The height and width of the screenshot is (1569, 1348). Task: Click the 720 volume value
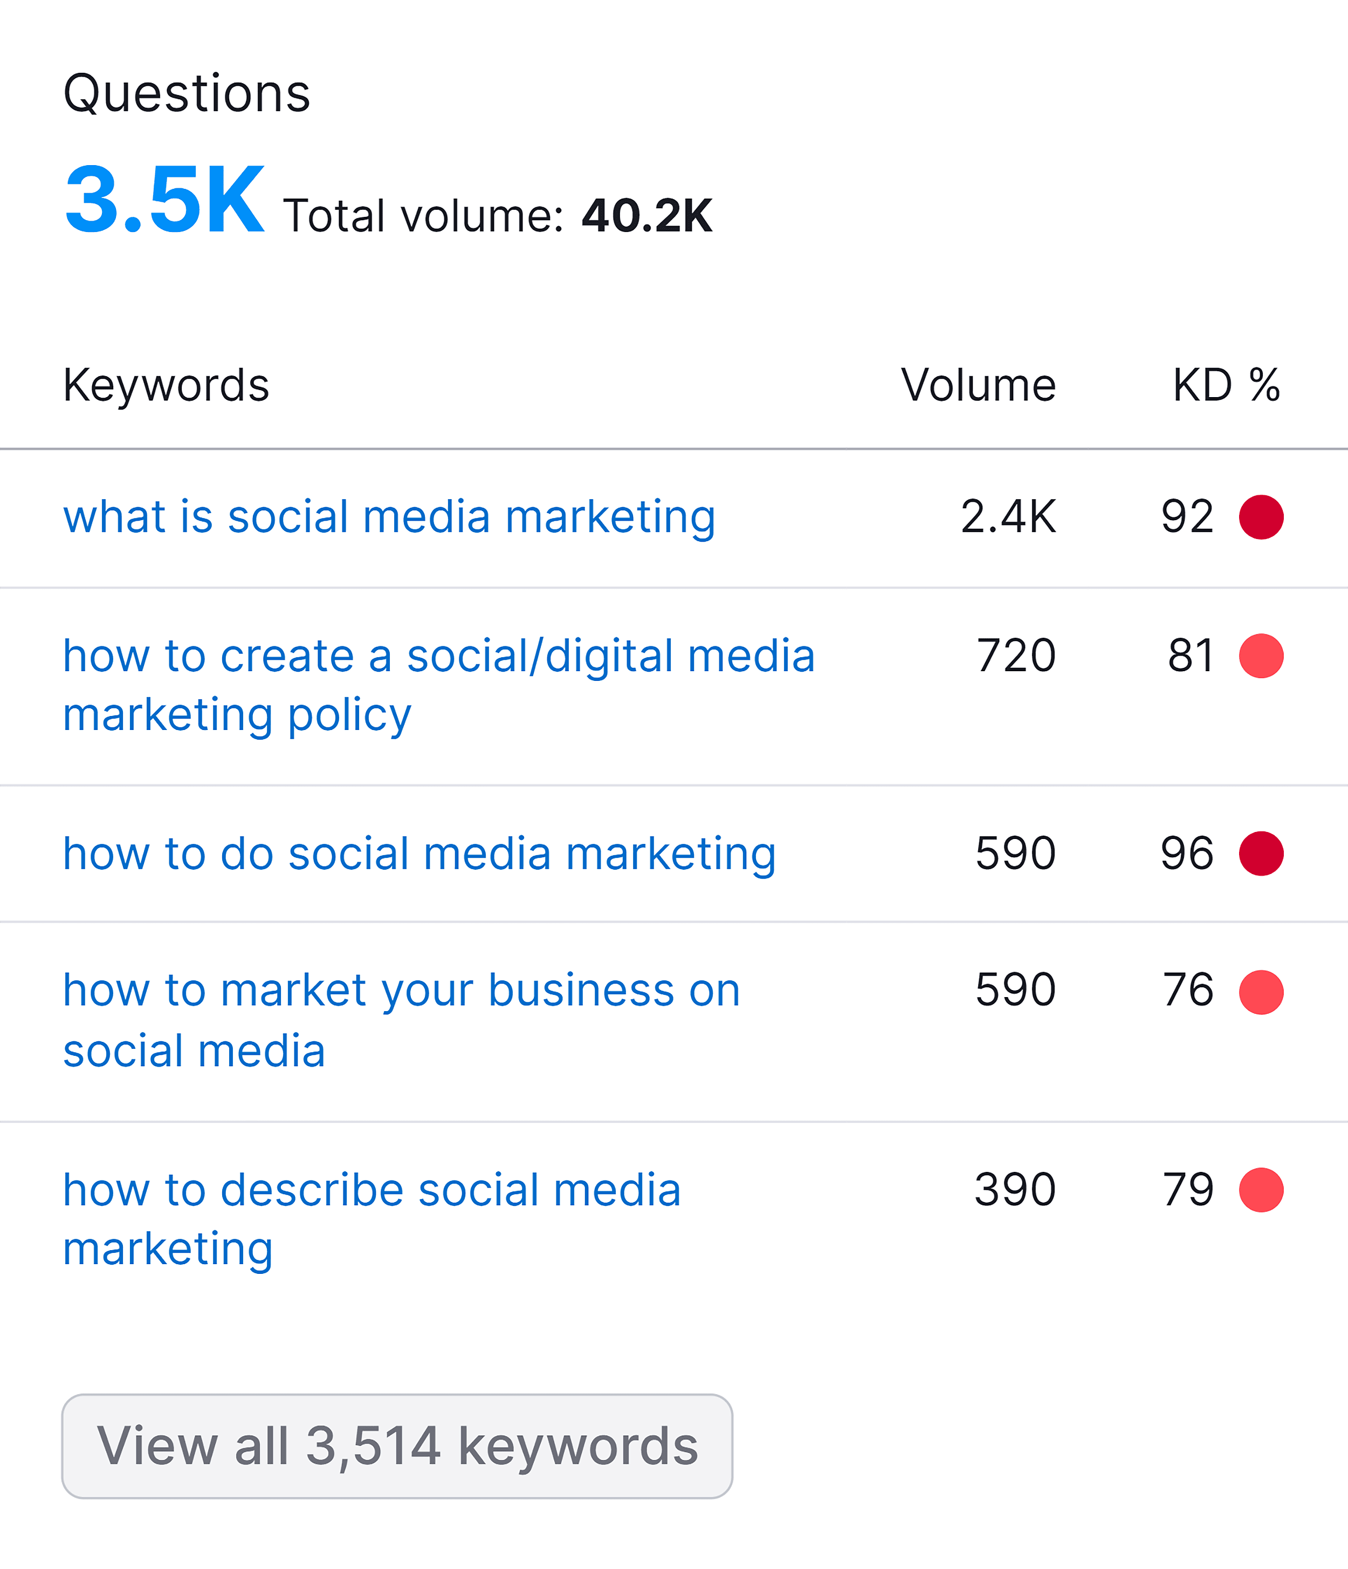coord(1016,656)
